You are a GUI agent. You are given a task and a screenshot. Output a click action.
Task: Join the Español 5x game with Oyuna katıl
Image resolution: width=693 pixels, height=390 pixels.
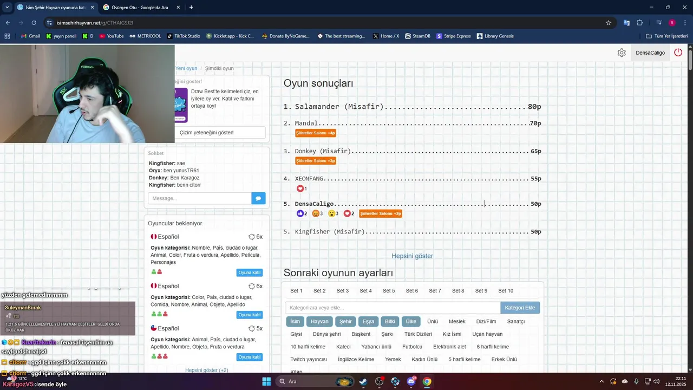(x=250, y=357)
